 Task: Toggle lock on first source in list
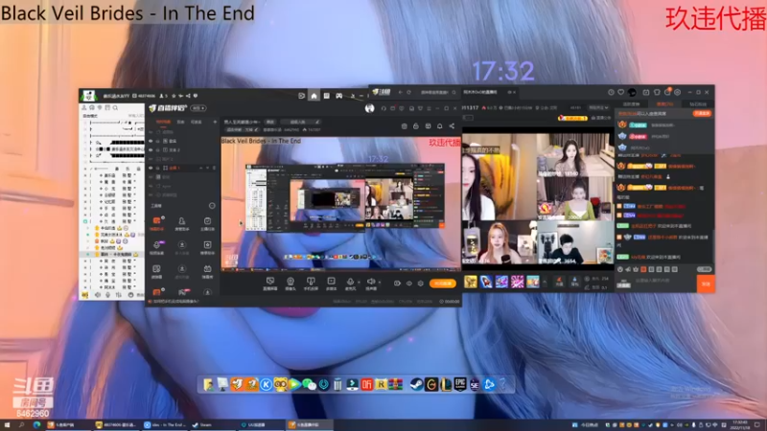click(157, 141)
